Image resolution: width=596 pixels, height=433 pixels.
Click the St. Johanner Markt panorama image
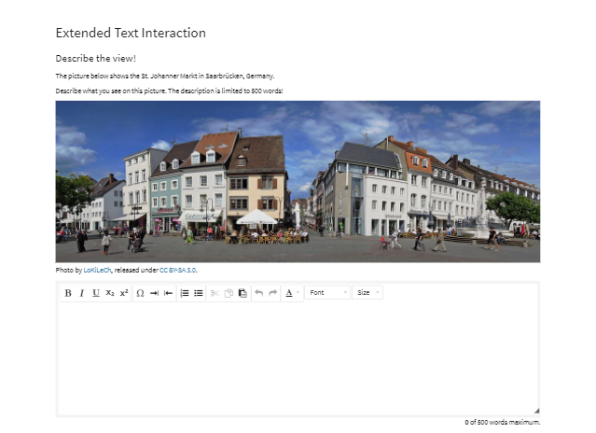tap(298, 182)
